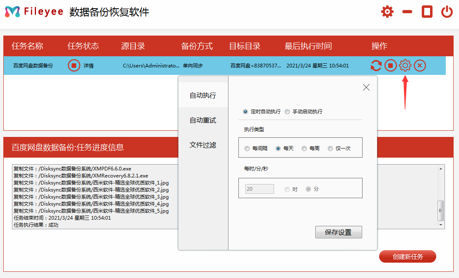
Task: Click 创建新任务 button
Action: [407, 256]
